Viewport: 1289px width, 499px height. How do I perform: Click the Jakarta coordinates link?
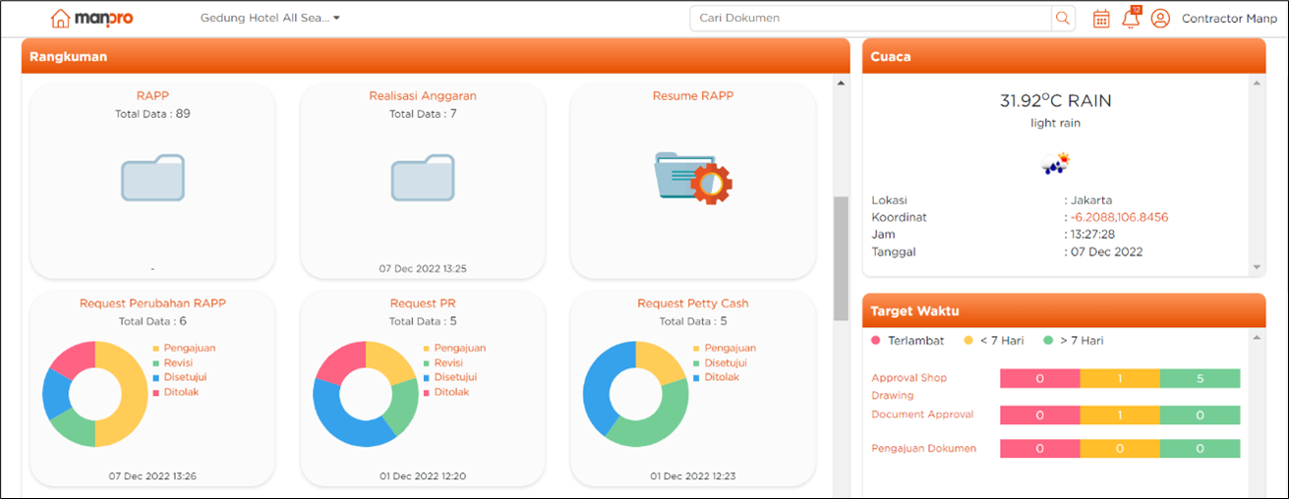[x=1119, y=217]
